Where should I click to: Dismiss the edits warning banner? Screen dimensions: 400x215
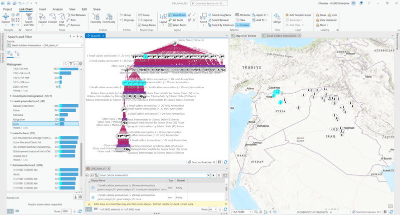pyautogui.click(x=226, y=204)
